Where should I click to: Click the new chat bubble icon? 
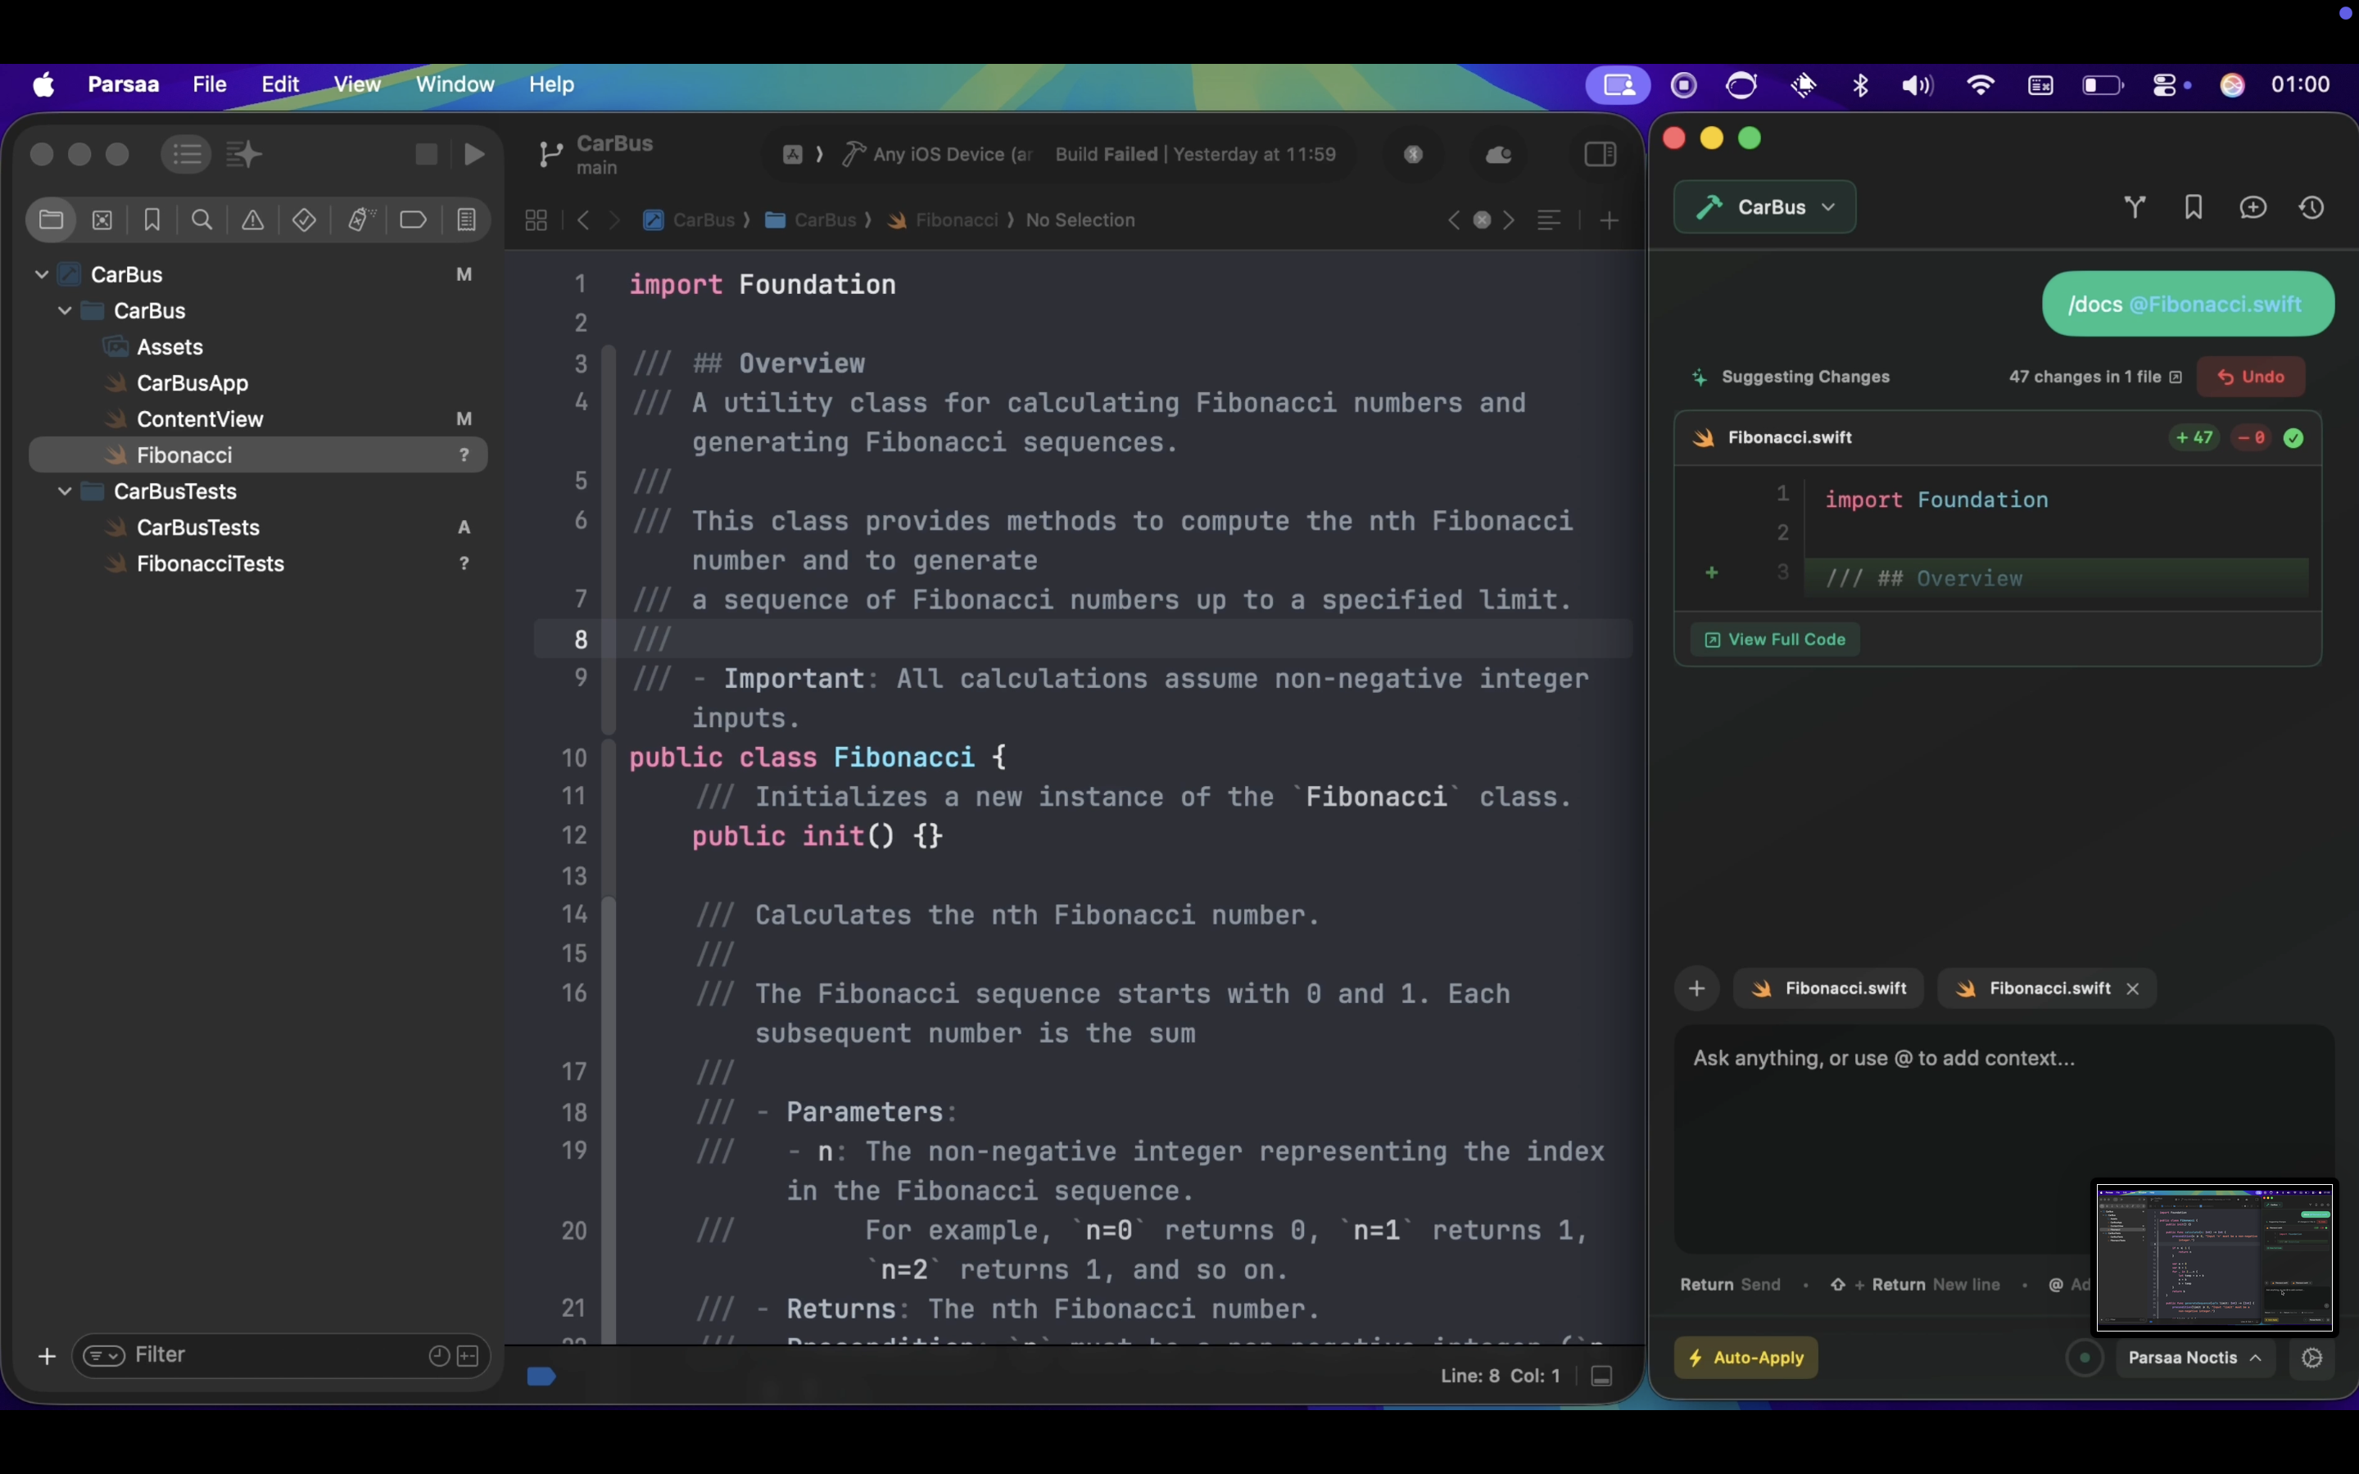pos(2253,208)
